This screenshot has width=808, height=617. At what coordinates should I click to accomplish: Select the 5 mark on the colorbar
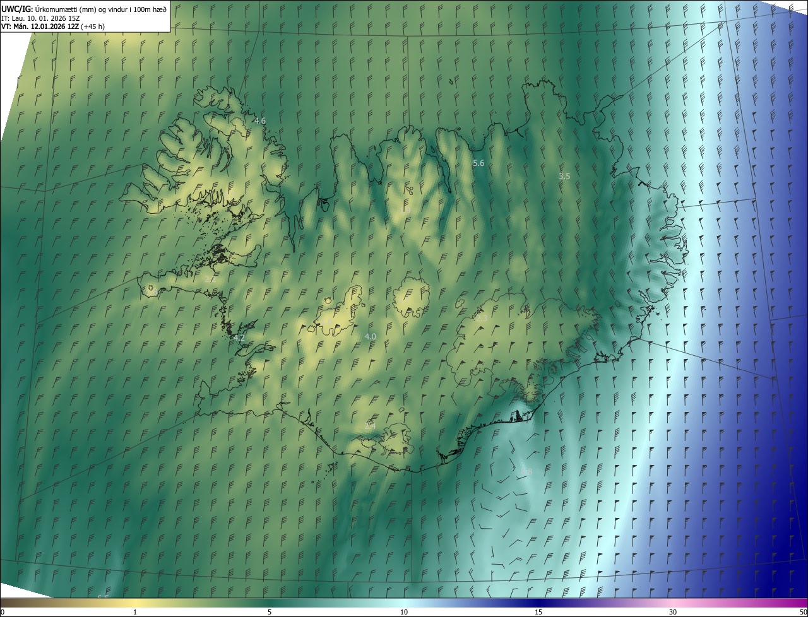(x=270, y=612)
